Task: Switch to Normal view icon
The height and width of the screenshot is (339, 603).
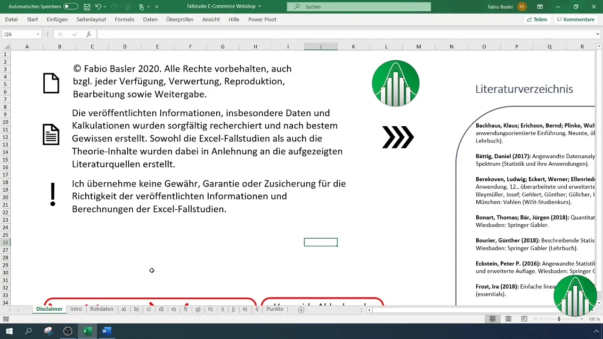Action: [492, 319]
